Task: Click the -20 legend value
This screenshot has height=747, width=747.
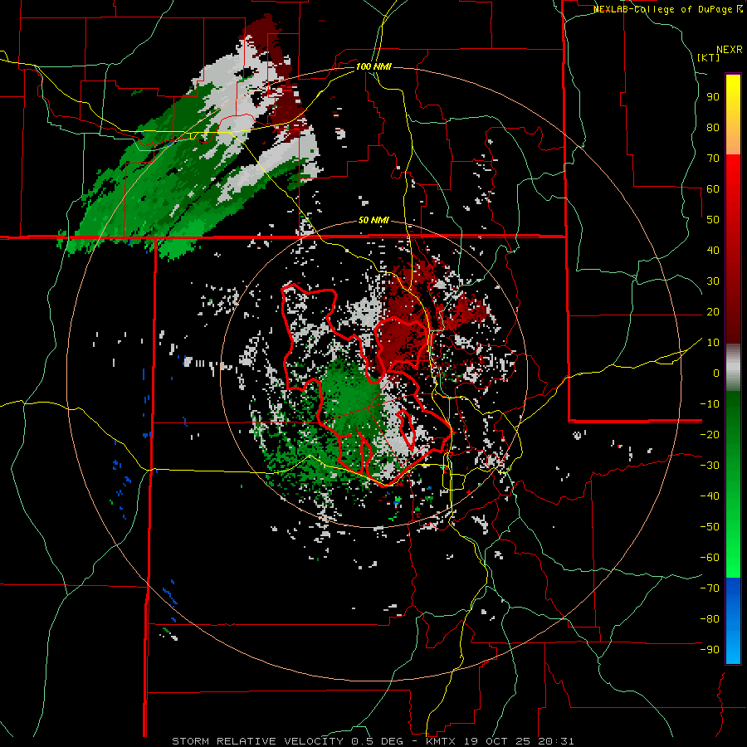Action: coord(710,434)
